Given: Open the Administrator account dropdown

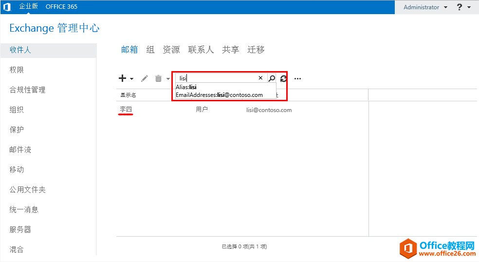Looking at the screenshot, I should point(425,7).
